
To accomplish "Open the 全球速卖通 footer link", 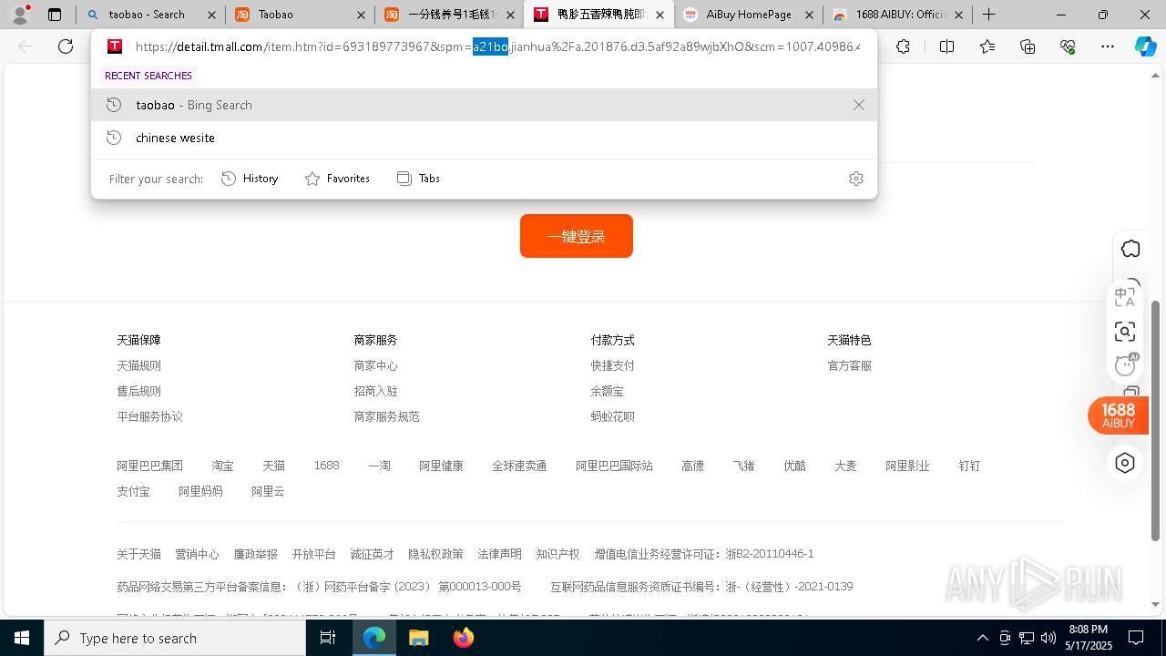I will 519,466.
